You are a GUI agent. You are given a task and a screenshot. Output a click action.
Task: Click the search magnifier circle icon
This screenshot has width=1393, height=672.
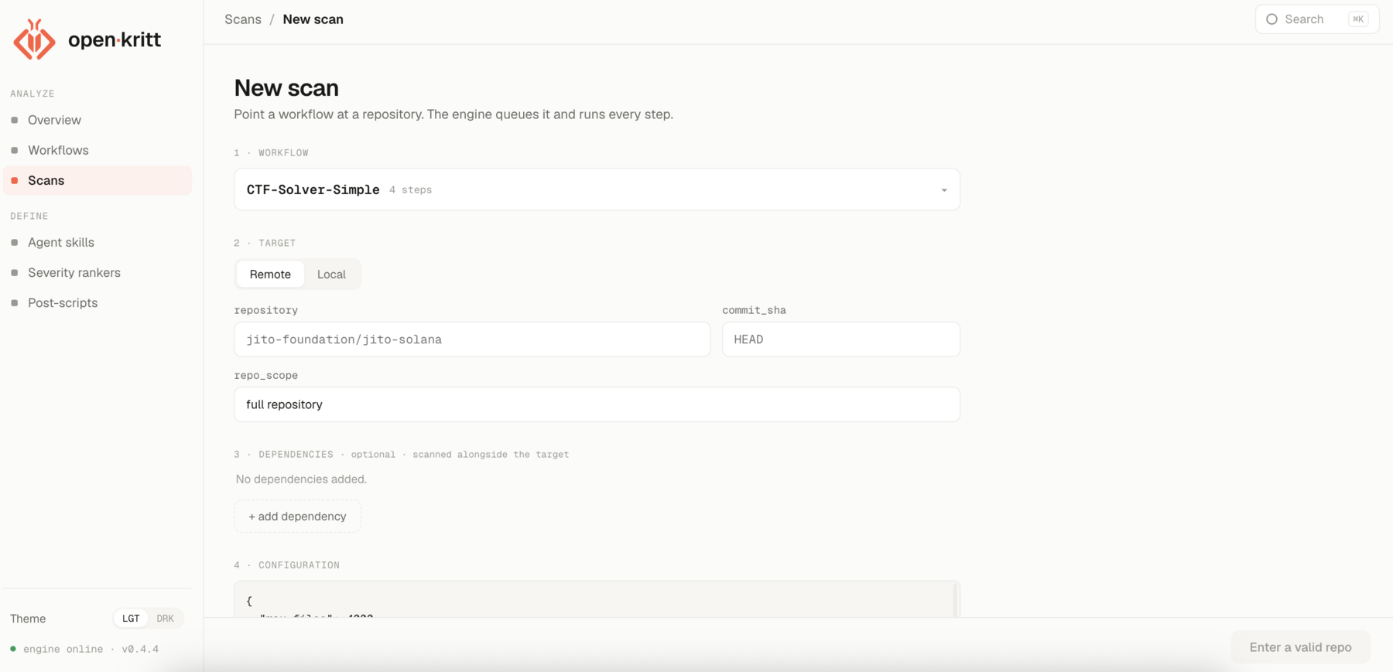tap(1271, 19)
